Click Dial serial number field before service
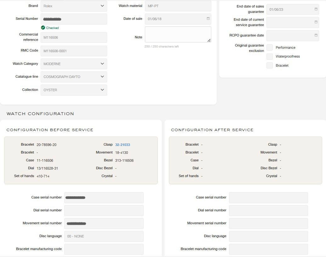This screenshot has height=257, width=326. coord(104,210)
